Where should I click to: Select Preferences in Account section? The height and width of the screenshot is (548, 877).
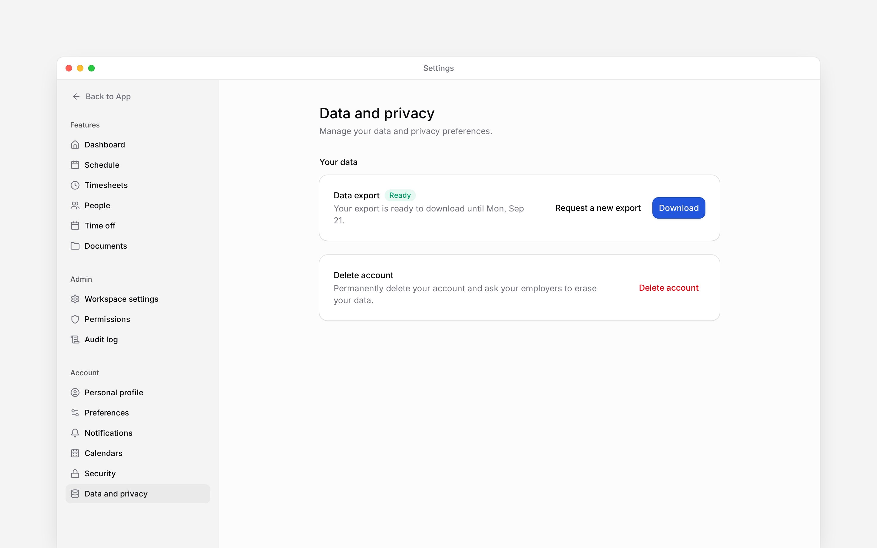(x=138, y=413)
